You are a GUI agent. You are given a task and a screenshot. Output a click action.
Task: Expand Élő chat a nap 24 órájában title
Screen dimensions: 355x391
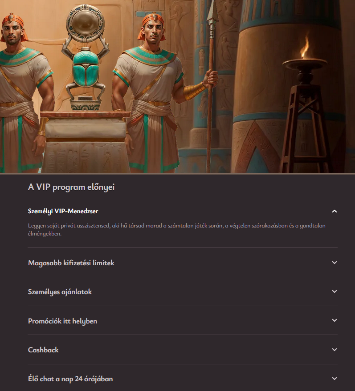click(70, 379)
